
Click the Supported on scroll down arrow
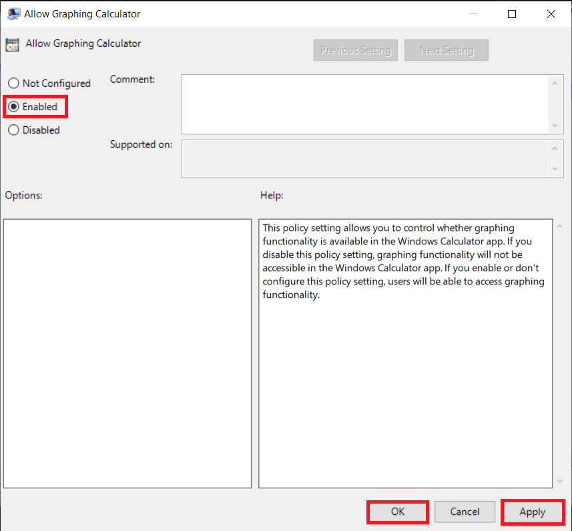click(555, 169)
